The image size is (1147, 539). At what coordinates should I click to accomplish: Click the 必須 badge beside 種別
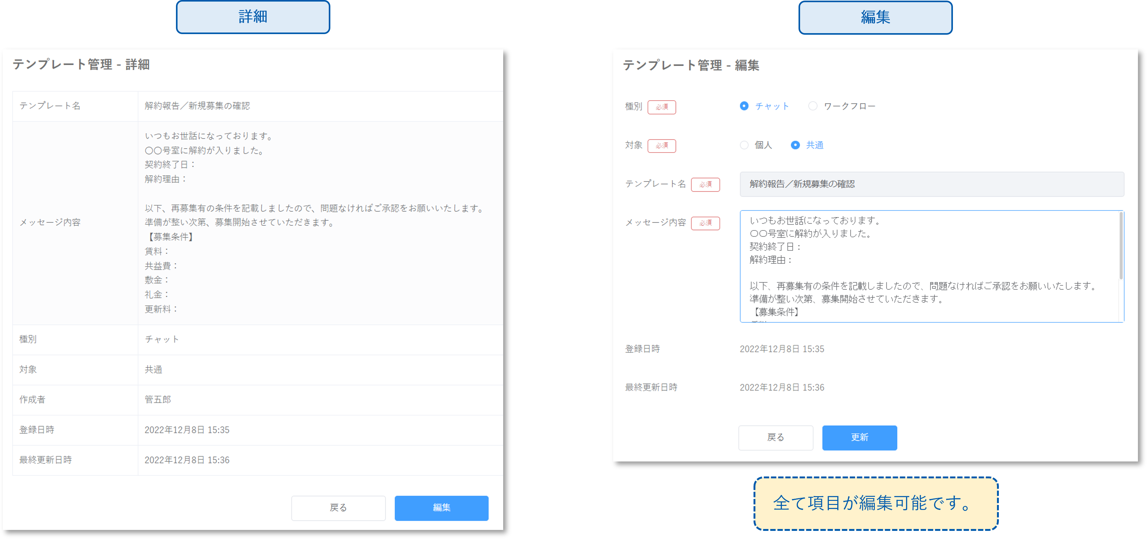click(x=662, y=107)
